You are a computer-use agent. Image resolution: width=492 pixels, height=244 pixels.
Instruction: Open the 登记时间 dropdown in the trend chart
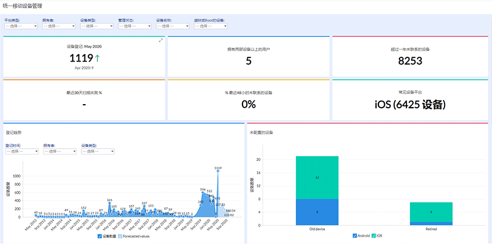pos(21,151)
